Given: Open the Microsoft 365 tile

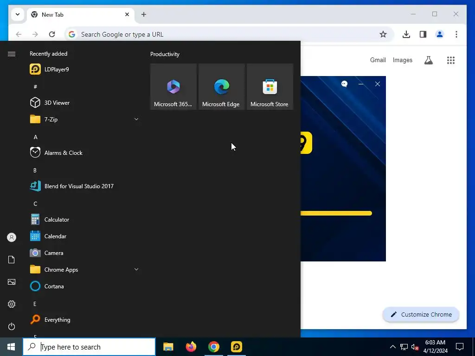Looking at the screenshot, I should pyautogui.click(x=173, y=87).
